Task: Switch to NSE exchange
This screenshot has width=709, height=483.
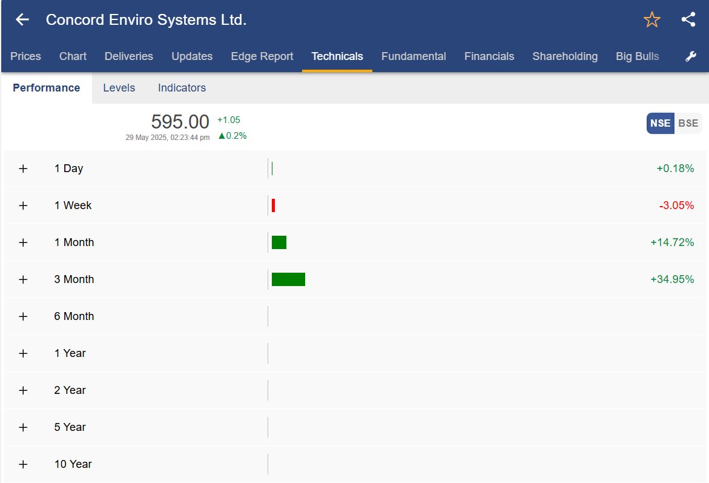Action: 660,123
